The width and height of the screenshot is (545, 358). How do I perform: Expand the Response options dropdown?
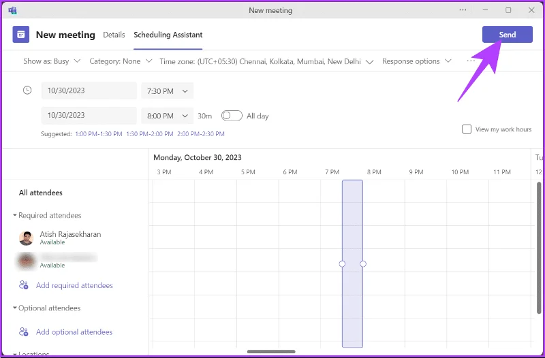click(417, 61)
